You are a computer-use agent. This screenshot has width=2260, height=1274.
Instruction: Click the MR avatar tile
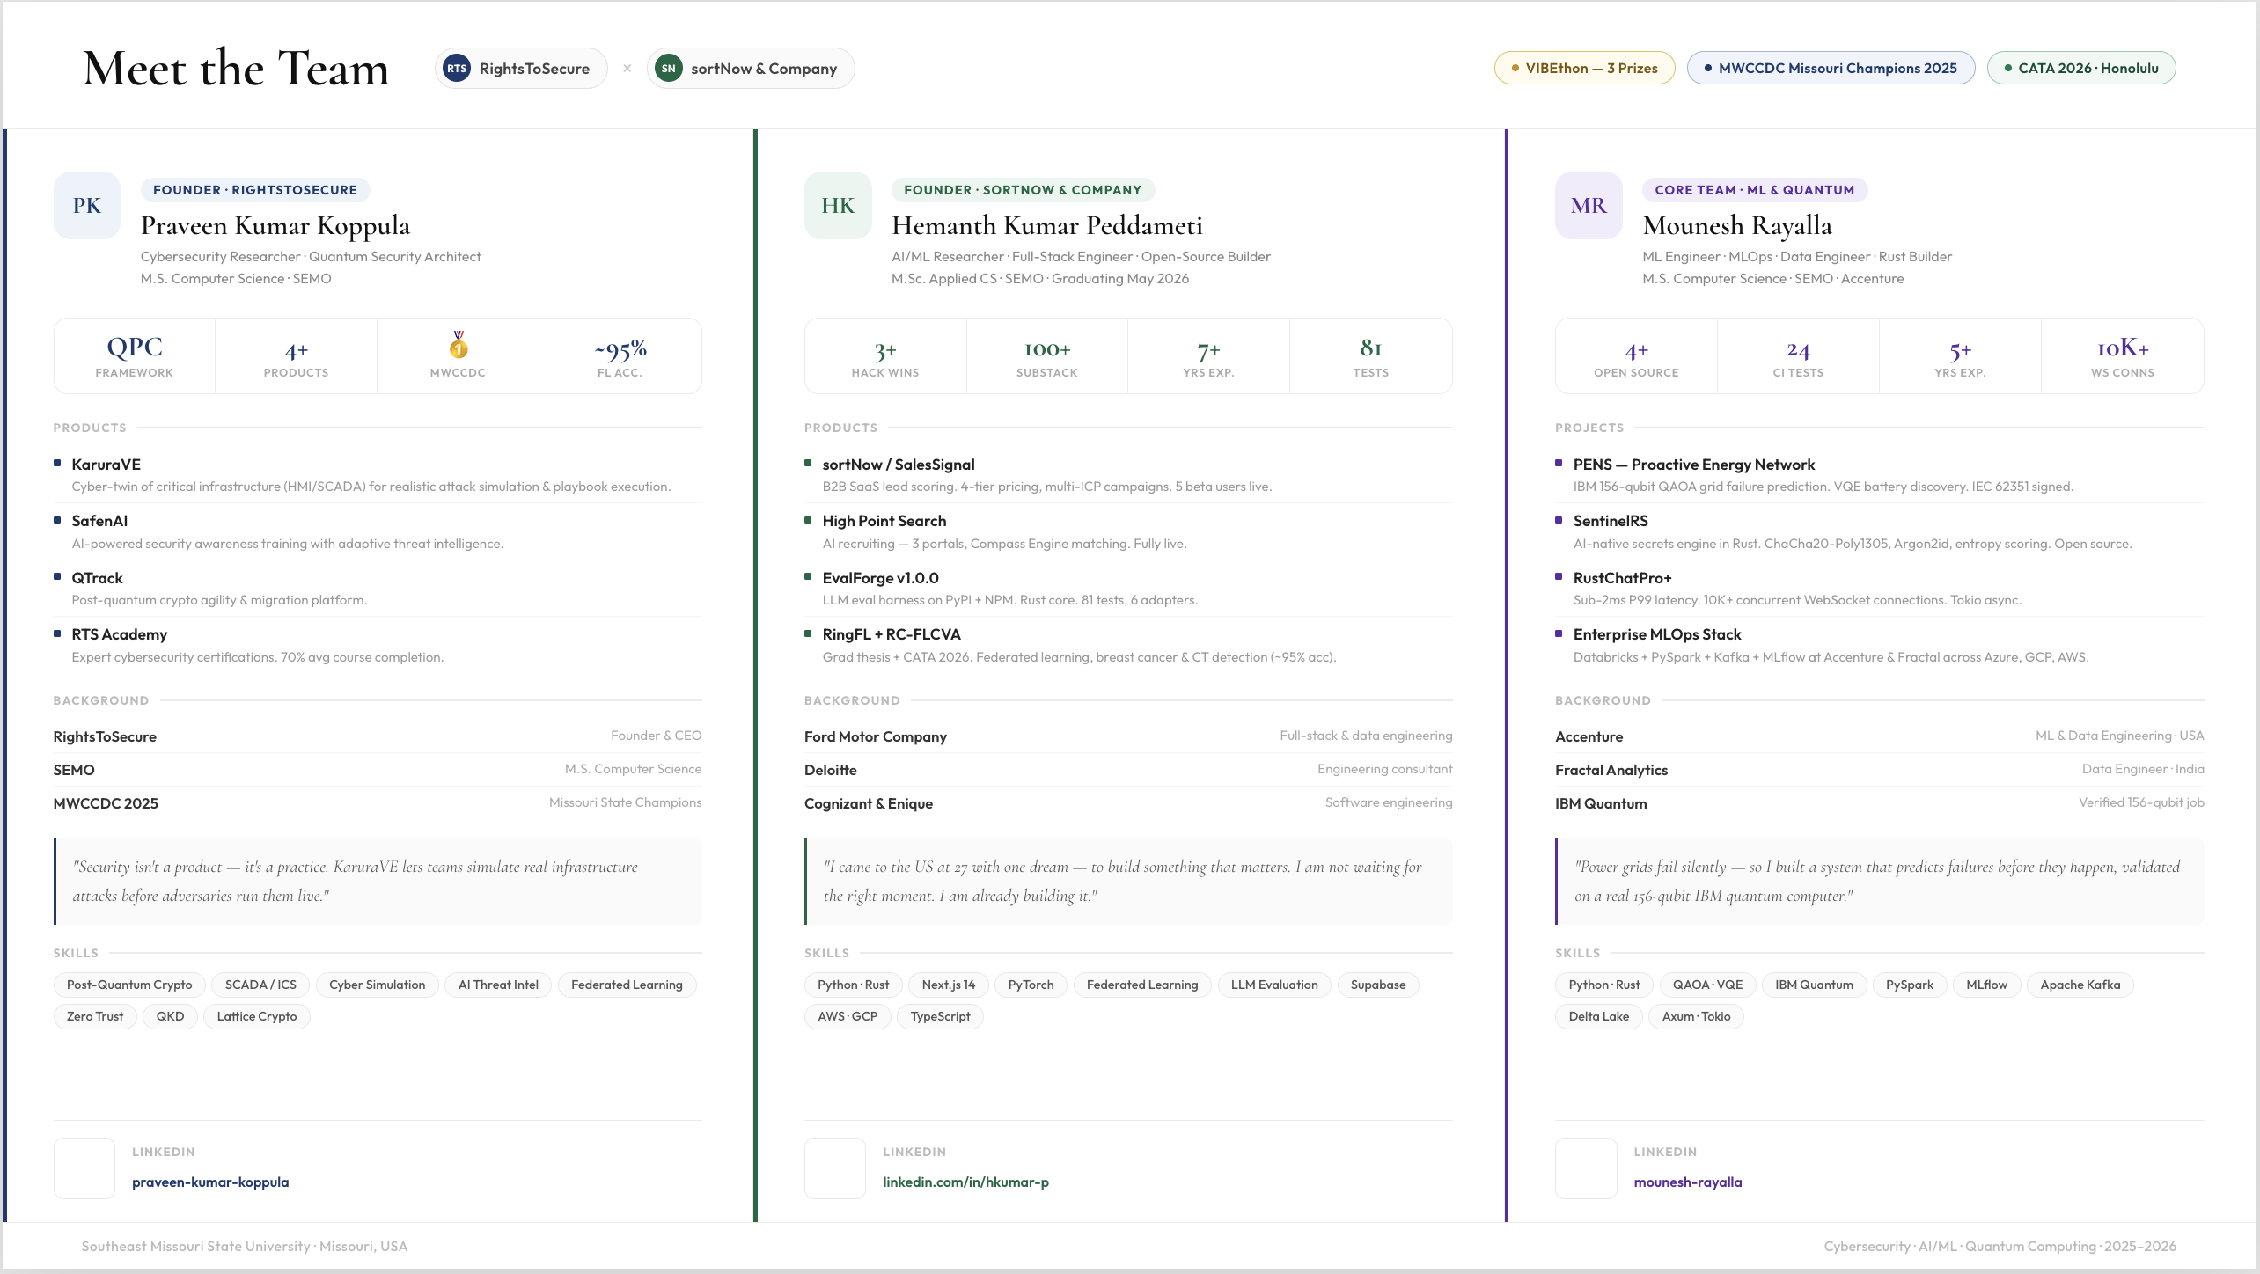[x=1589, y=205]
